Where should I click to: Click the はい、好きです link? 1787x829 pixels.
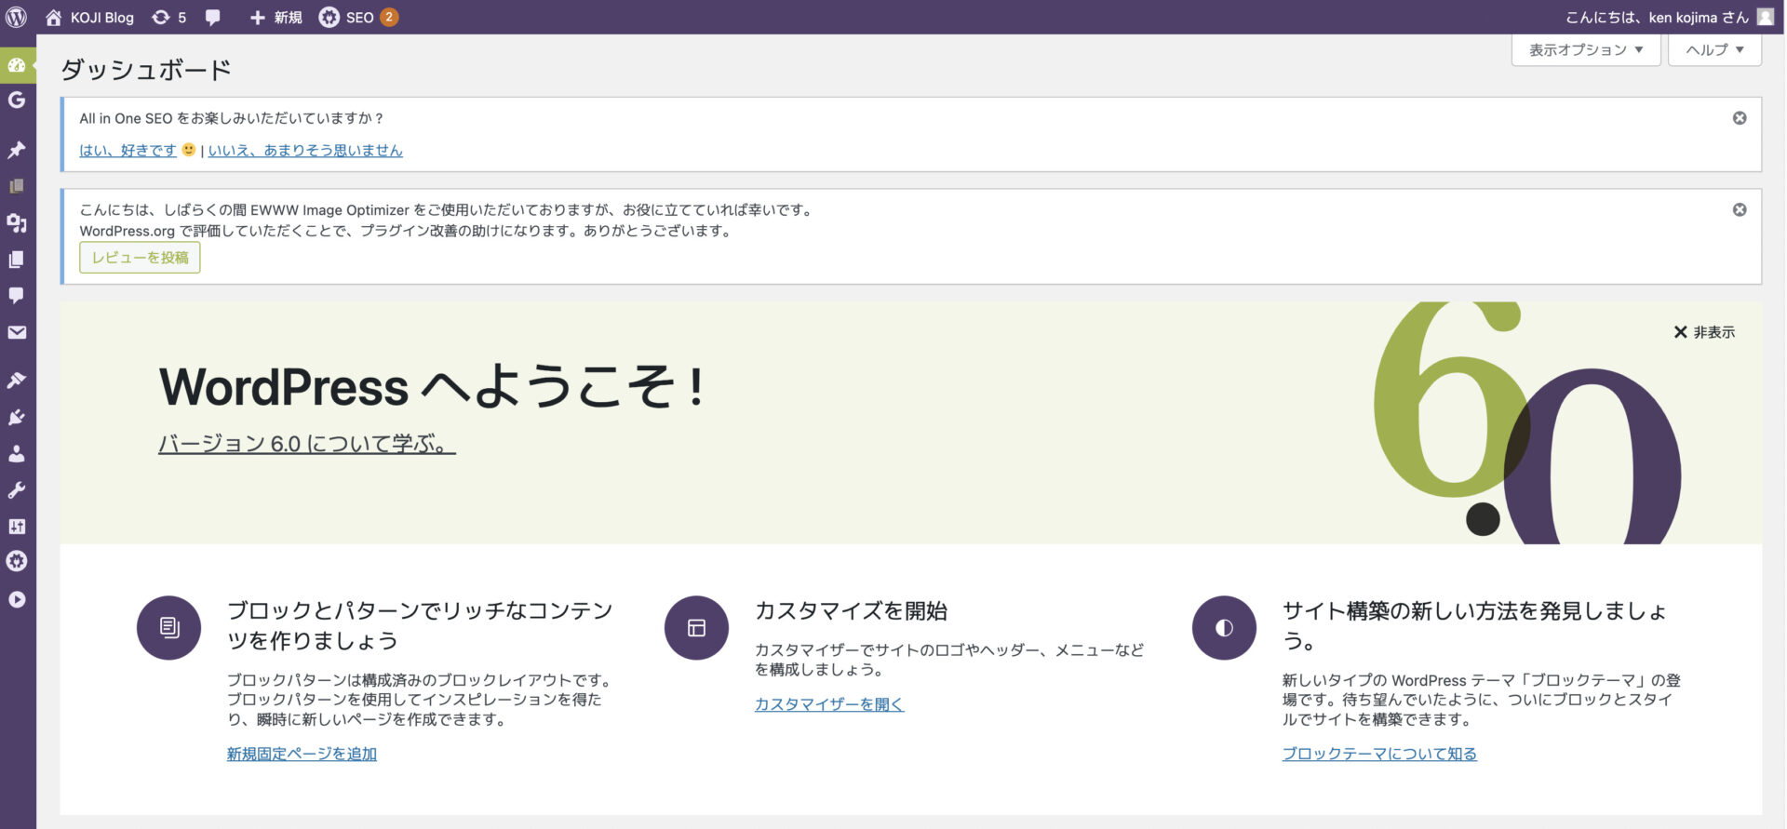click(128, 150)
